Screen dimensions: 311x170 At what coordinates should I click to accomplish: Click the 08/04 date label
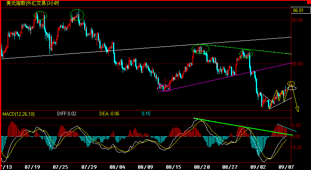pyautogui.click(x=117, y=167)
